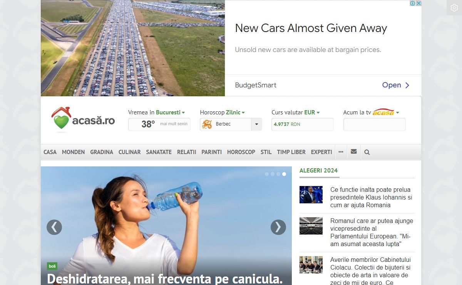Click the Berbec zodiac icon
Viewport: 462px width, 285px height.
[x=207, y=124]
